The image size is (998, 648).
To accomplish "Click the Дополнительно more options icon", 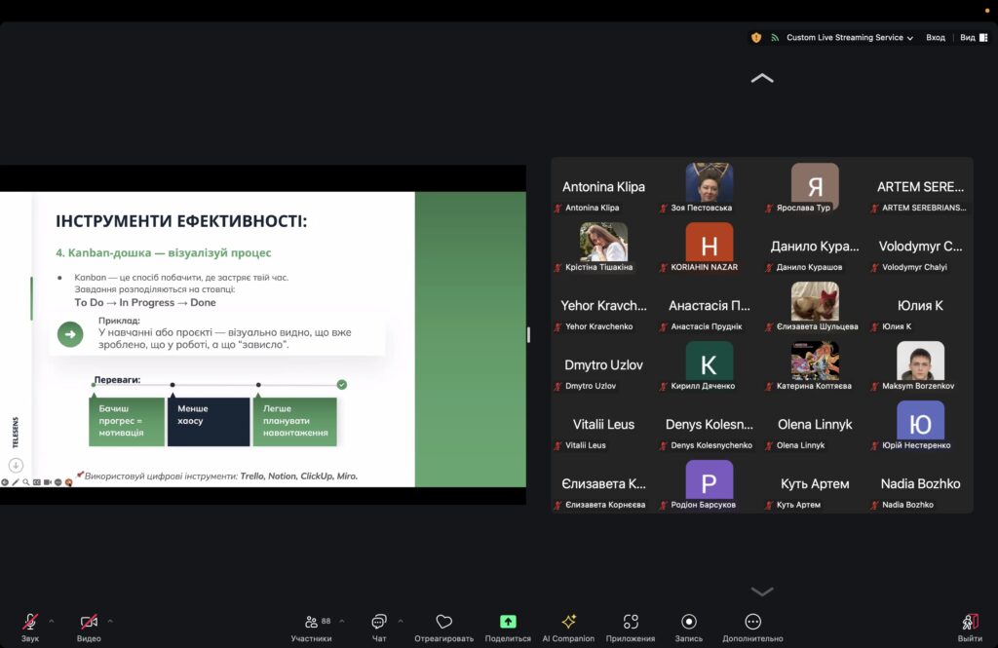I will (752, 622).
